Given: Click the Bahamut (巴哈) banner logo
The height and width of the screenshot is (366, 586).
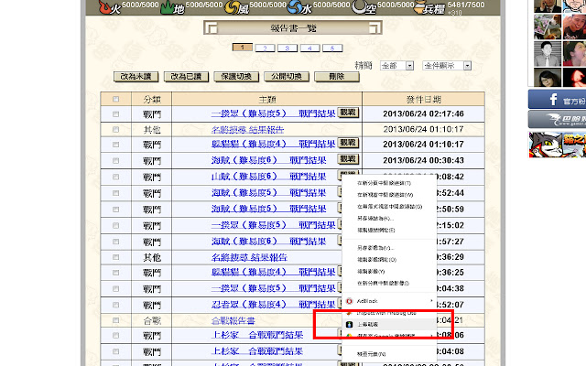Looking at the screenshot, I should click(557, 120).
